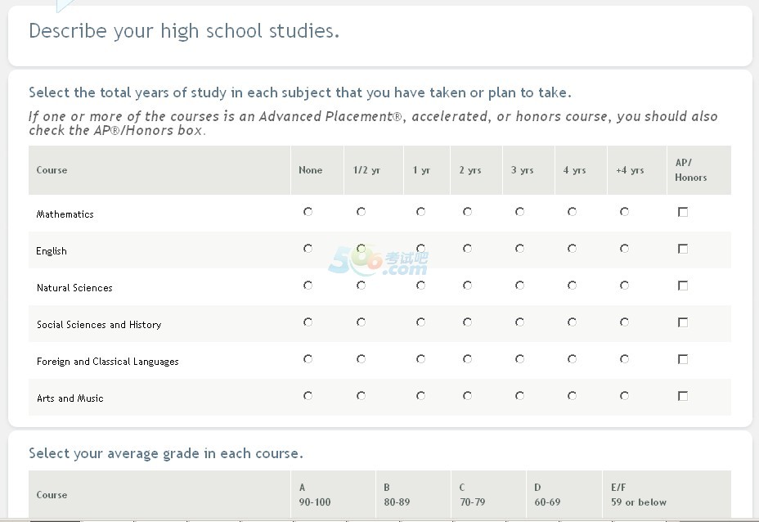Select 1/2 yr for Arts and Music

tap(361, 396)
